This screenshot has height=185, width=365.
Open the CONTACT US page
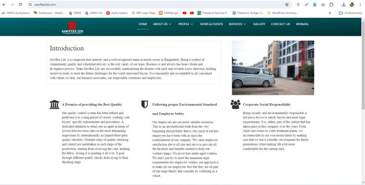click(x=281, y=24)
